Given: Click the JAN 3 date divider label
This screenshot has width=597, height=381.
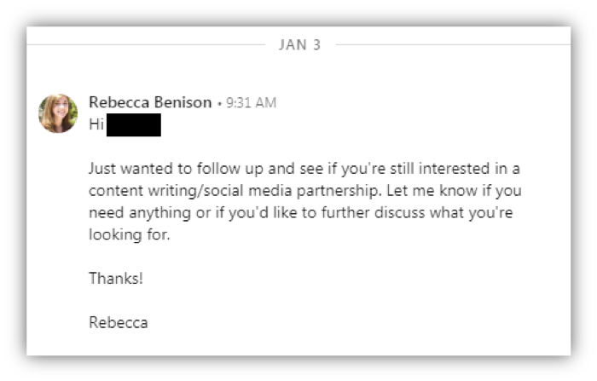Looking at the screenshot, I should (x=300, y=45).
